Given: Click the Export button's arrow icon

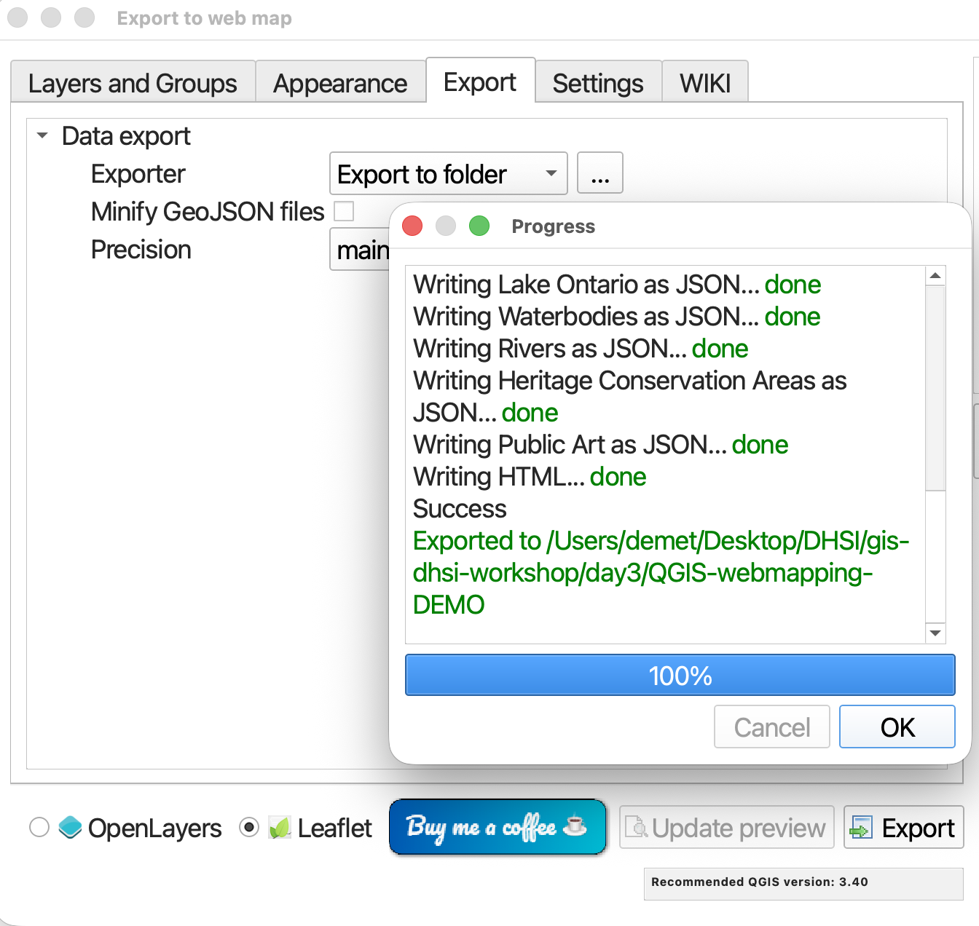Looking at the screenshot, I should (862, 827).
